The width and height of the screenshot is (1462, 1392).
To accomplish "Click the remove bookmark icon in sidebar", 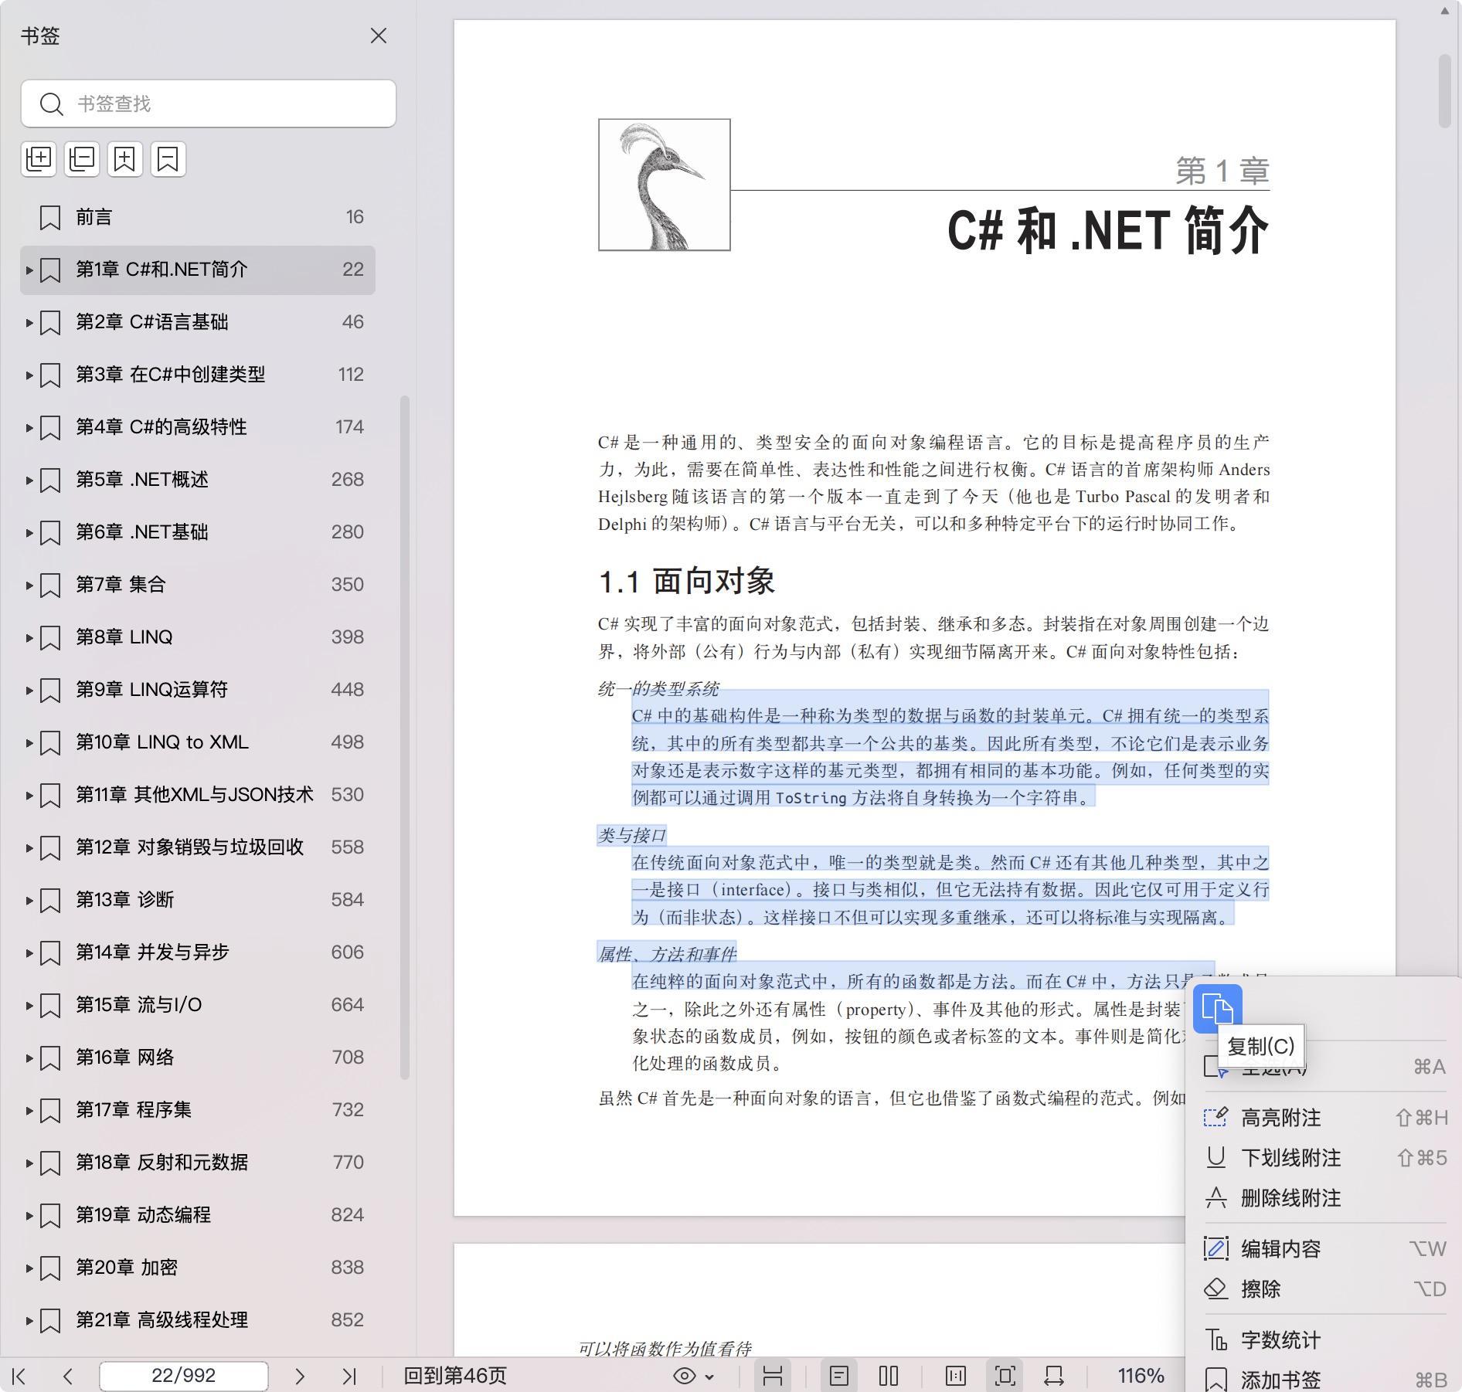I will pos(168,159).
